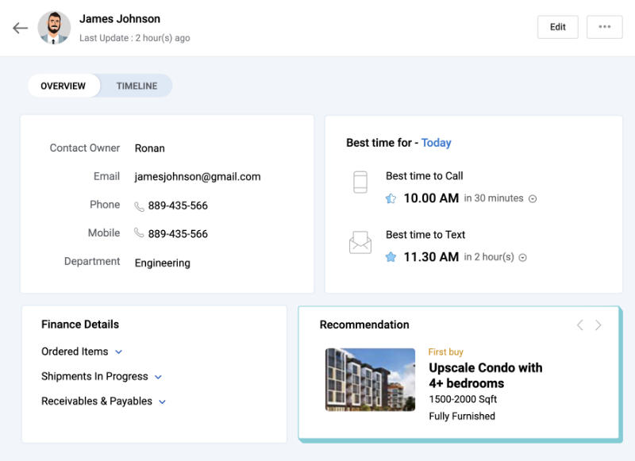Click the star icon next to 11.30 AM

click(391, 257)
